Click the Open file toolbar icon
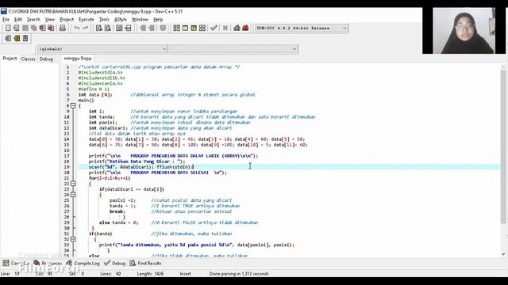Screen dimensions: 508x285 16,28
